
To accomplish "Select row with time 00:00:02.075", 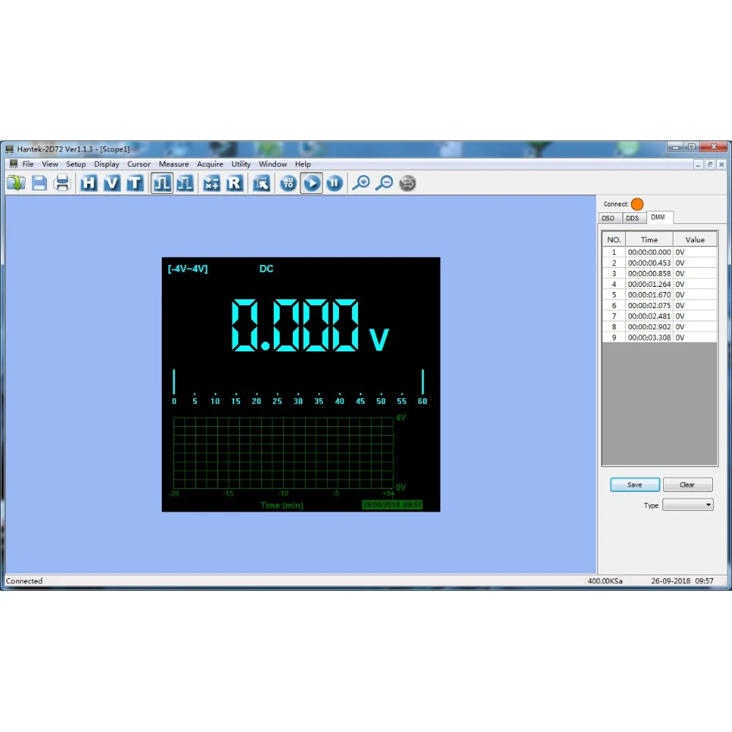I will coord(660,306).
